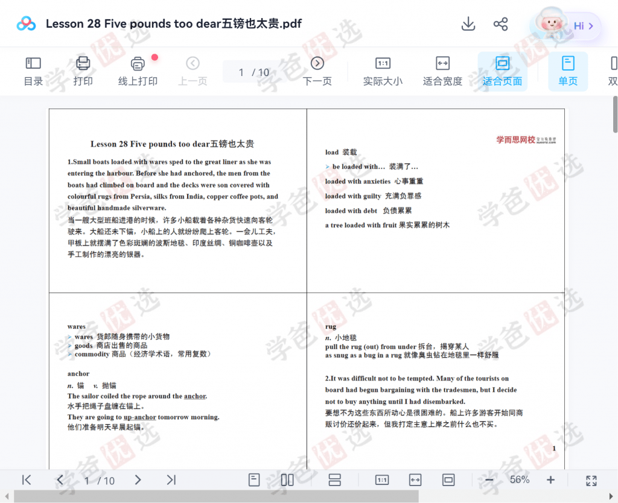Click the 56% zoom value

point(520,479)
